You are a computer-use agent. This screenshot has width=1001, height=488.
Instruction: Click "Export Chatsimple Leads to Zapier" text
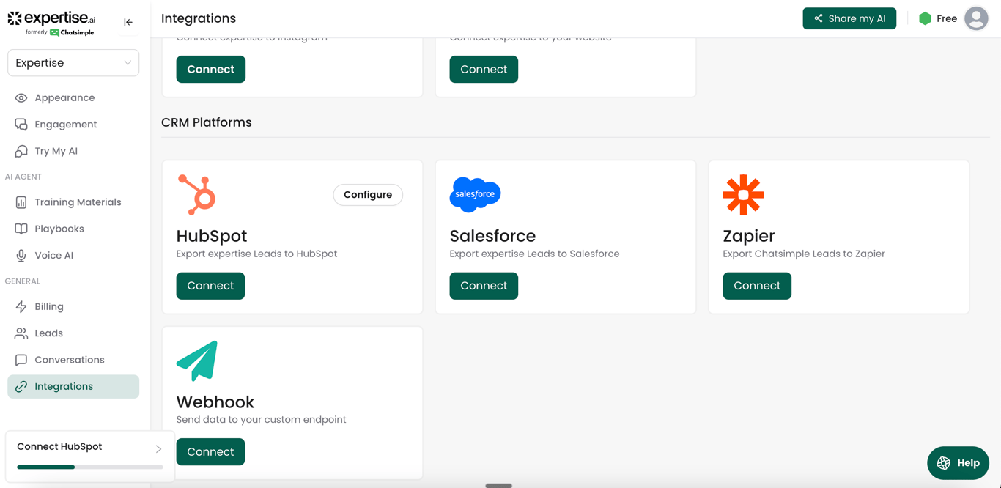[x=804, y=254]
